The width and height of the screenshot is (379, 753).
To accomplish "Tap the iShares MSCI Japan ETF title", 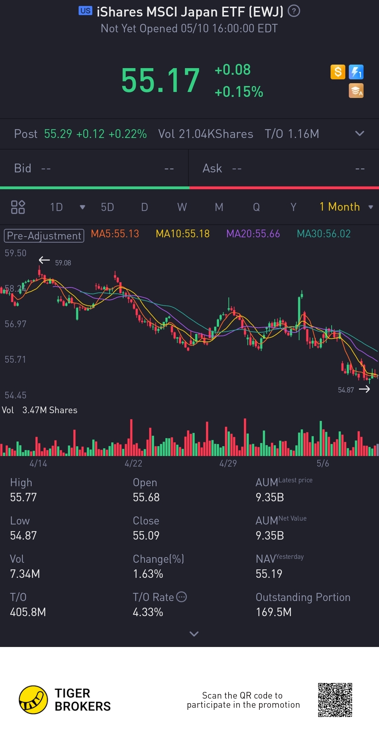I will click(x=190, y=12).
